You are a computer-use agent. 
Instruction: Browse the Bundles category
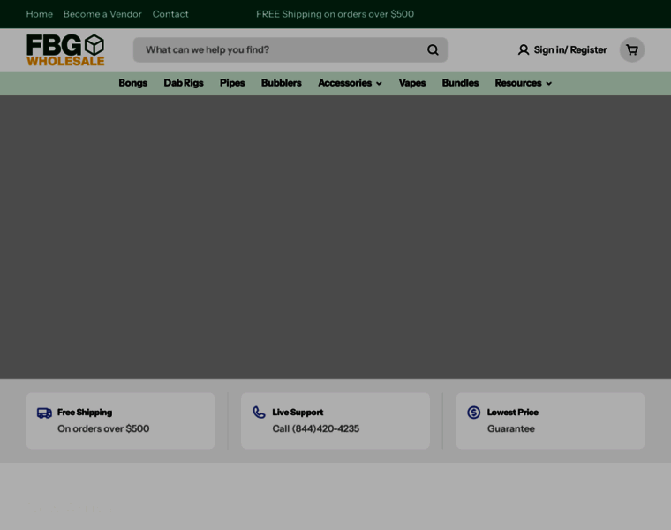pyautogui.click(x=460, y=83)
